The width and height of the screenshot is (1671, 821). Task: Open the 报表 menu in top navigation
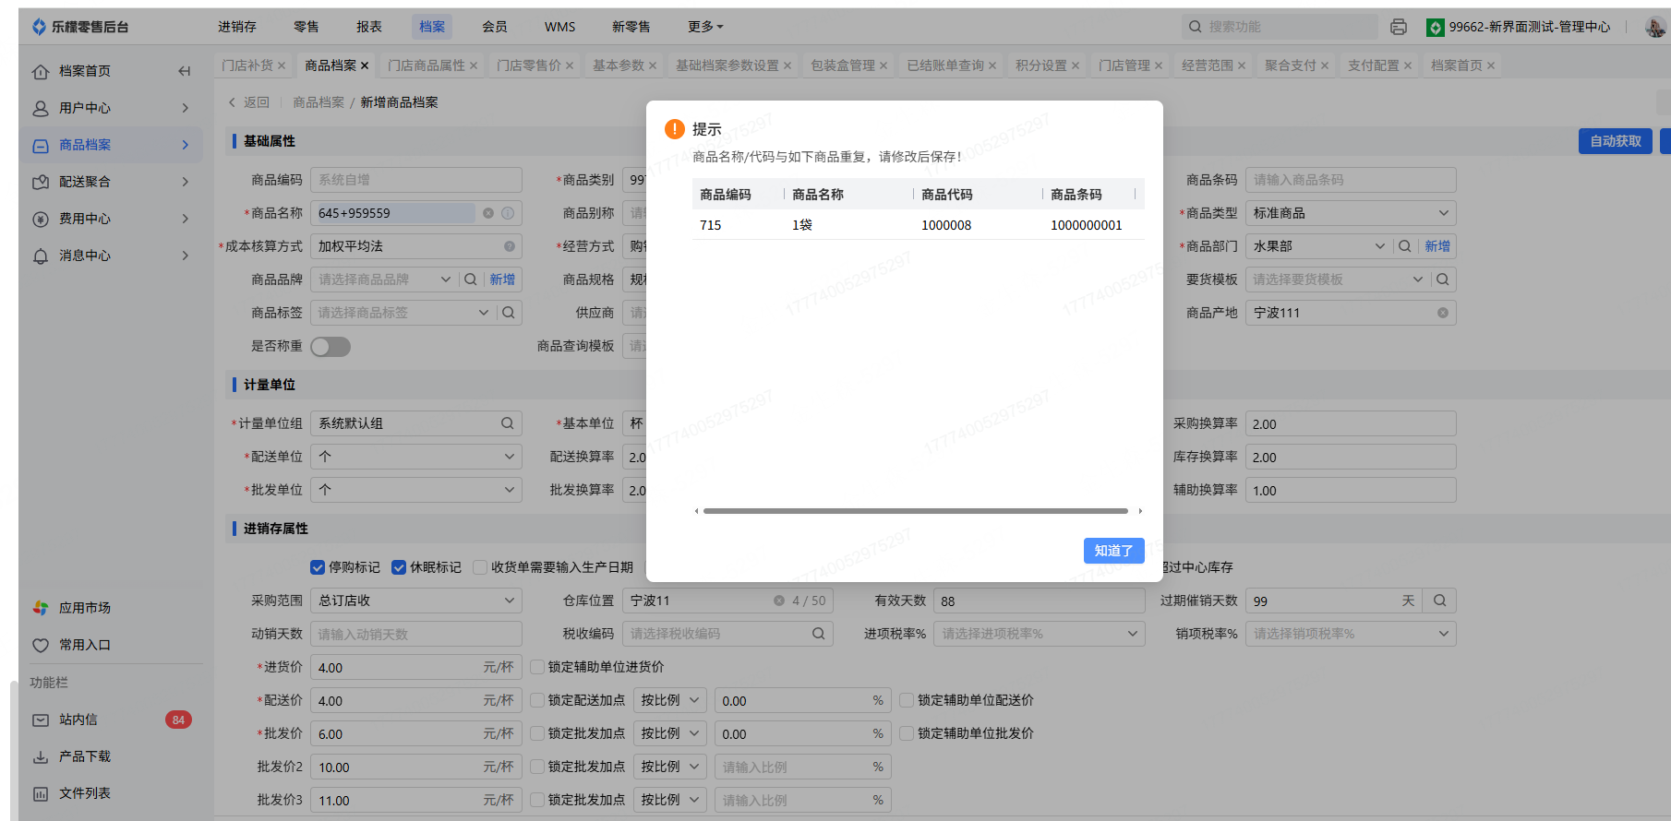(x=369, y=27)
